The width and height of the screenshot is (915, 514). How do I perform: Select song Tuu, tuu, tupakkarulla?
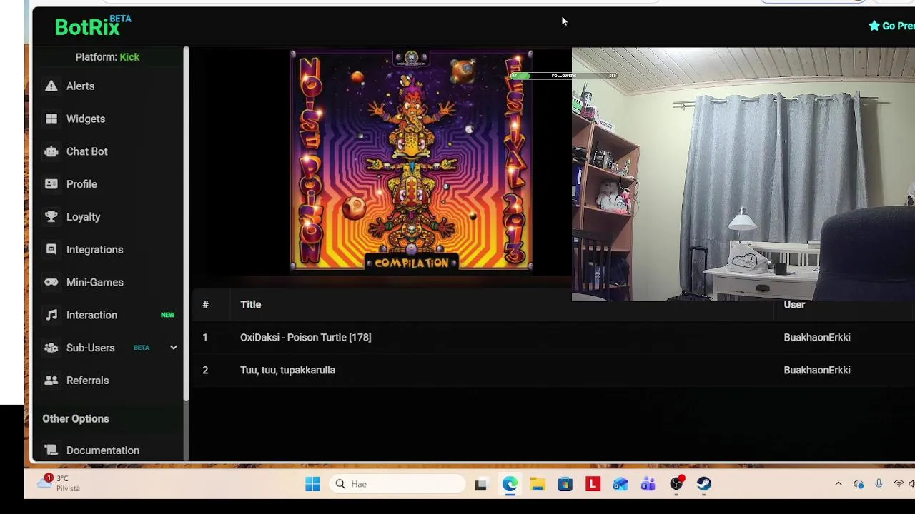[x=287, y=370]
